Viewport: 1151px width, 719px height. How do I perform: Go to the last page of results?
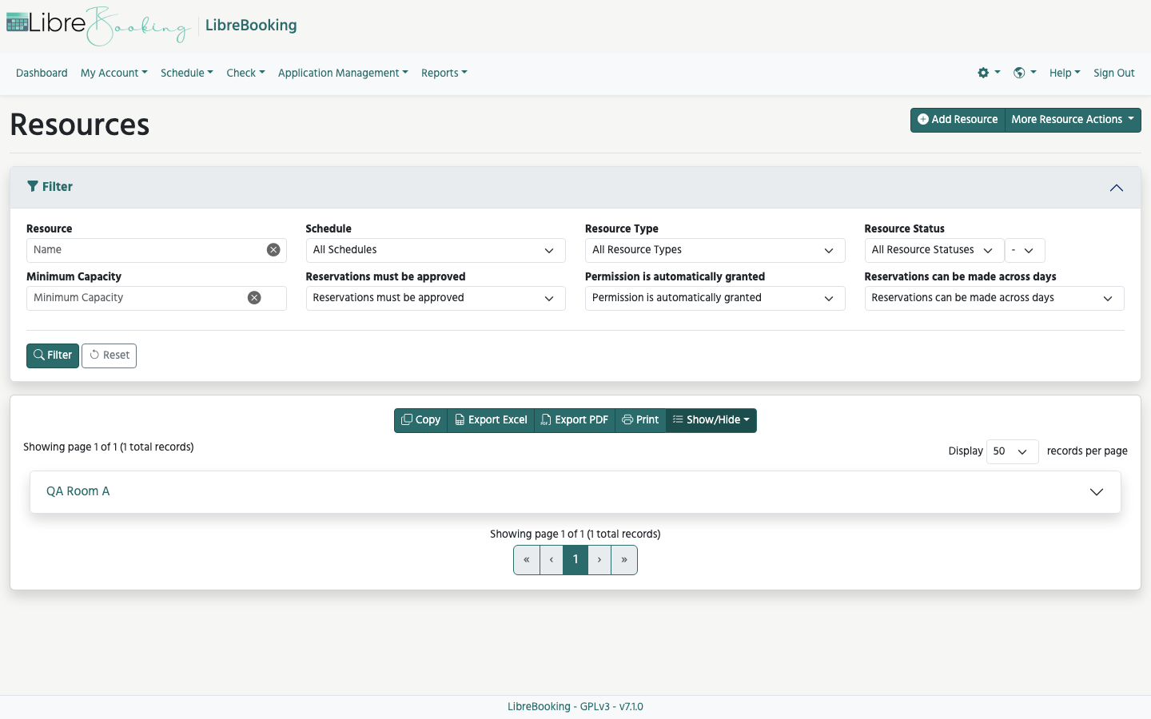tap(624, 560)
